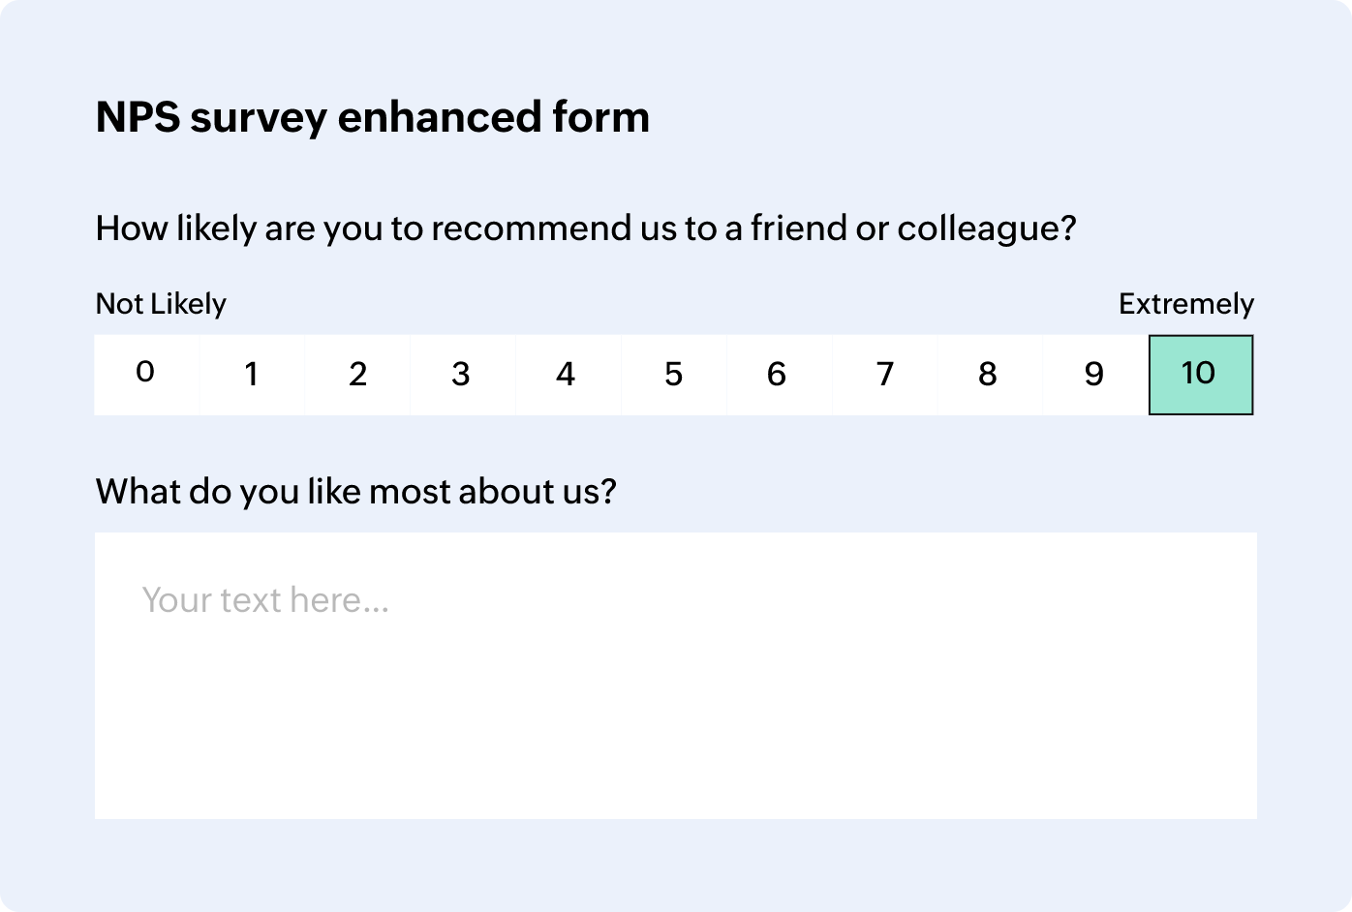Set the recommendation score to 5
The image size is (1352, 912).
point(674,374)
